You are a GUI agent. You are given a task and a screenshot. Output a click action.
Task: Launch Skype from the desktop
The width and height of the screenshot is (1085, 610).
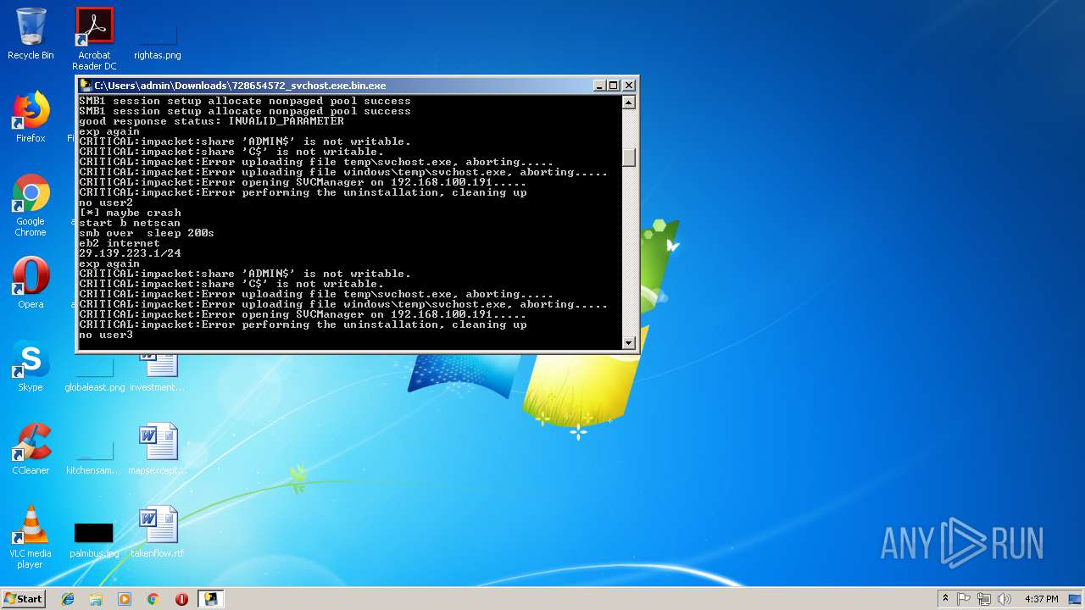31,366
